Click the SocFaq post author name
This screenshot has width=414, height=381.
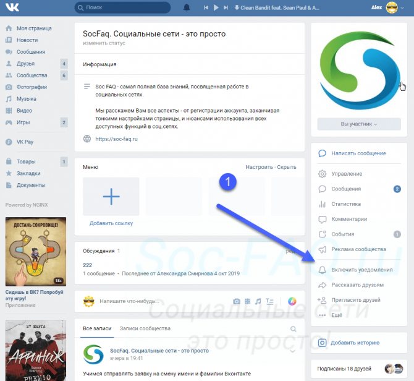[159, 351]
